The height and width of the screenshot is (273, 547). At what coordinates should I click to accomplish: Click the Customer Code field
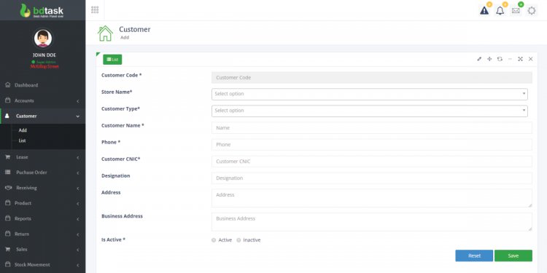pyautogui.click(x=371, y=78)
